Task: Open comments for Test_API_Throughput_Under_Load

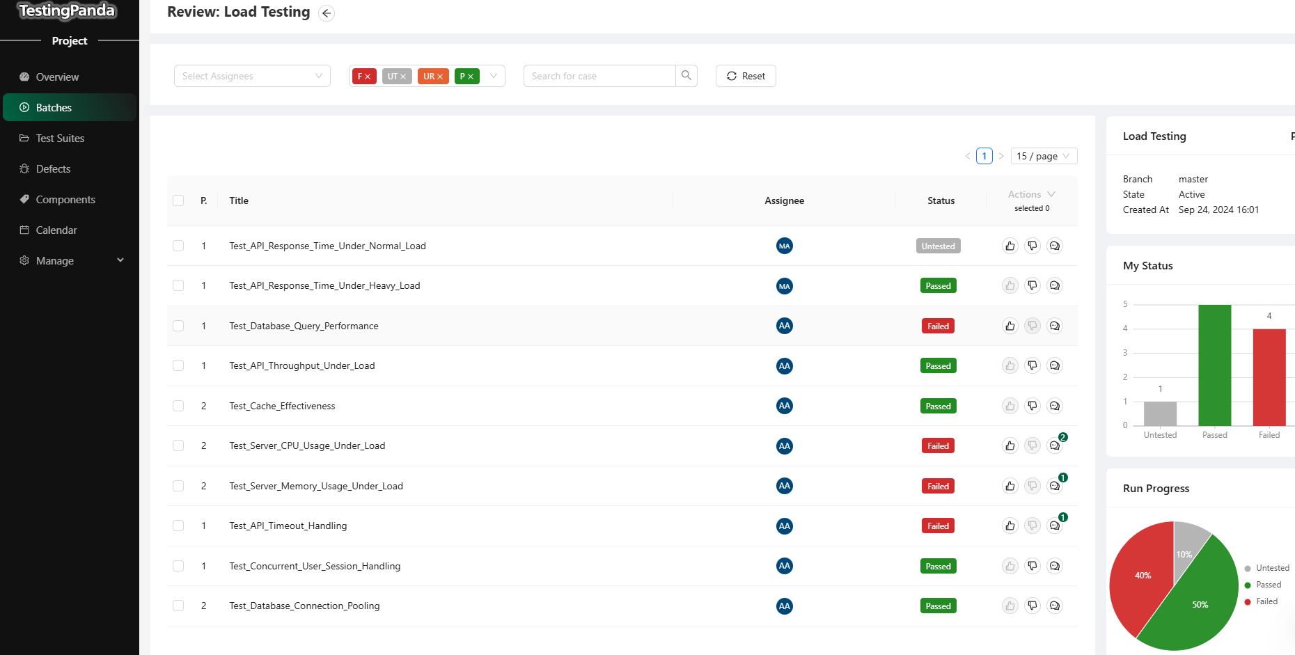Action: coord(1055,365)
